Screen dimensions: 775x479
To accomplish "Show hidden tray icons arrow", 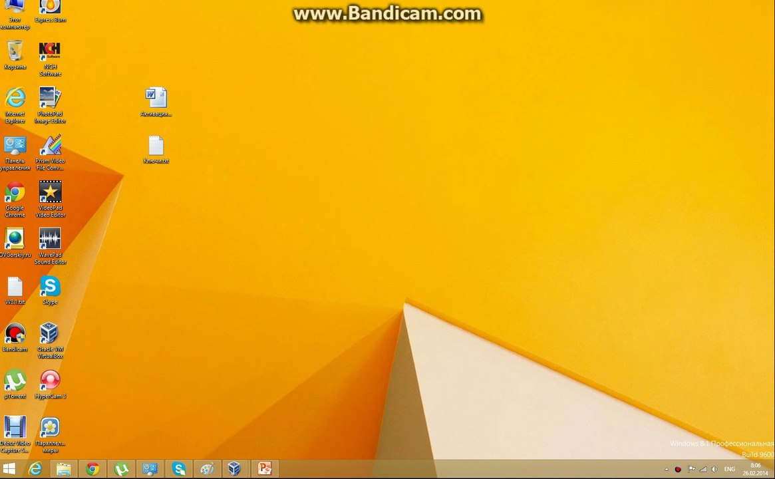I will pos(667,469).
